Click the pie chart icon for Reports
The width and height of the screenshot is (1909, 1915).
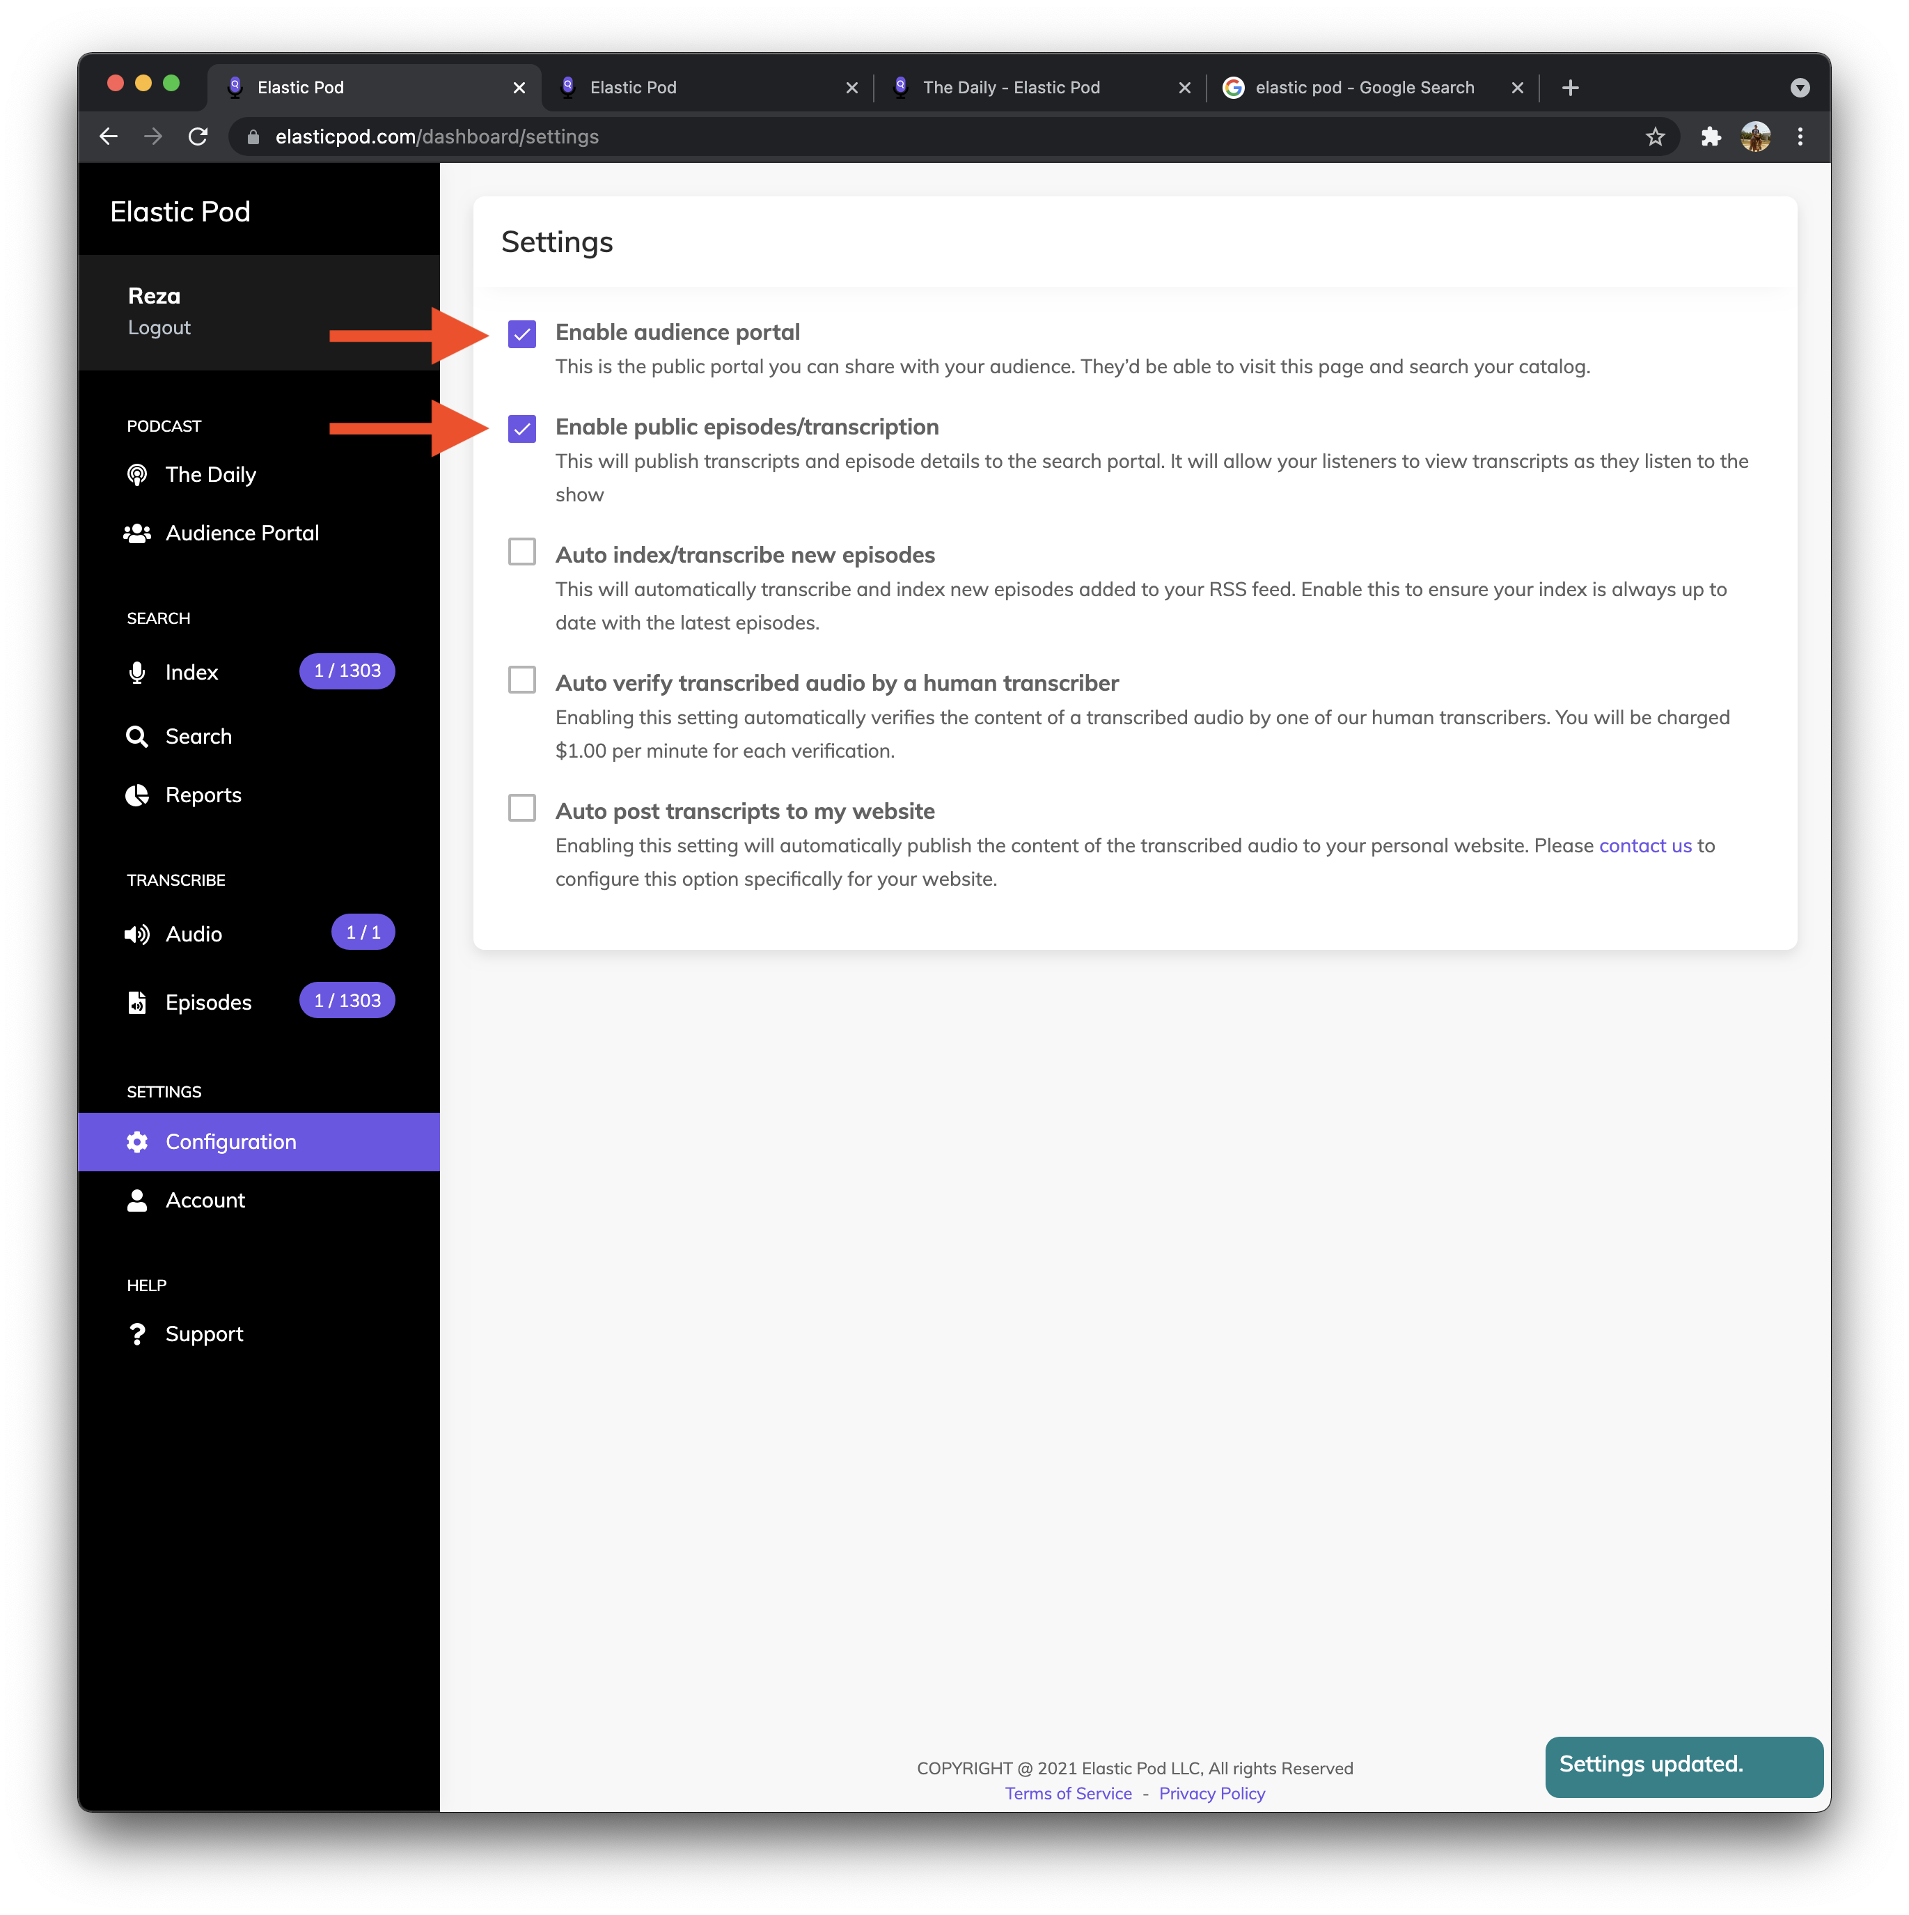136,795
